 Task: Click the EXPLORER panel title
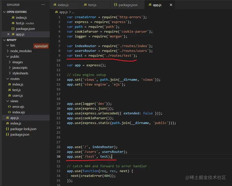[x=13, y=5]
